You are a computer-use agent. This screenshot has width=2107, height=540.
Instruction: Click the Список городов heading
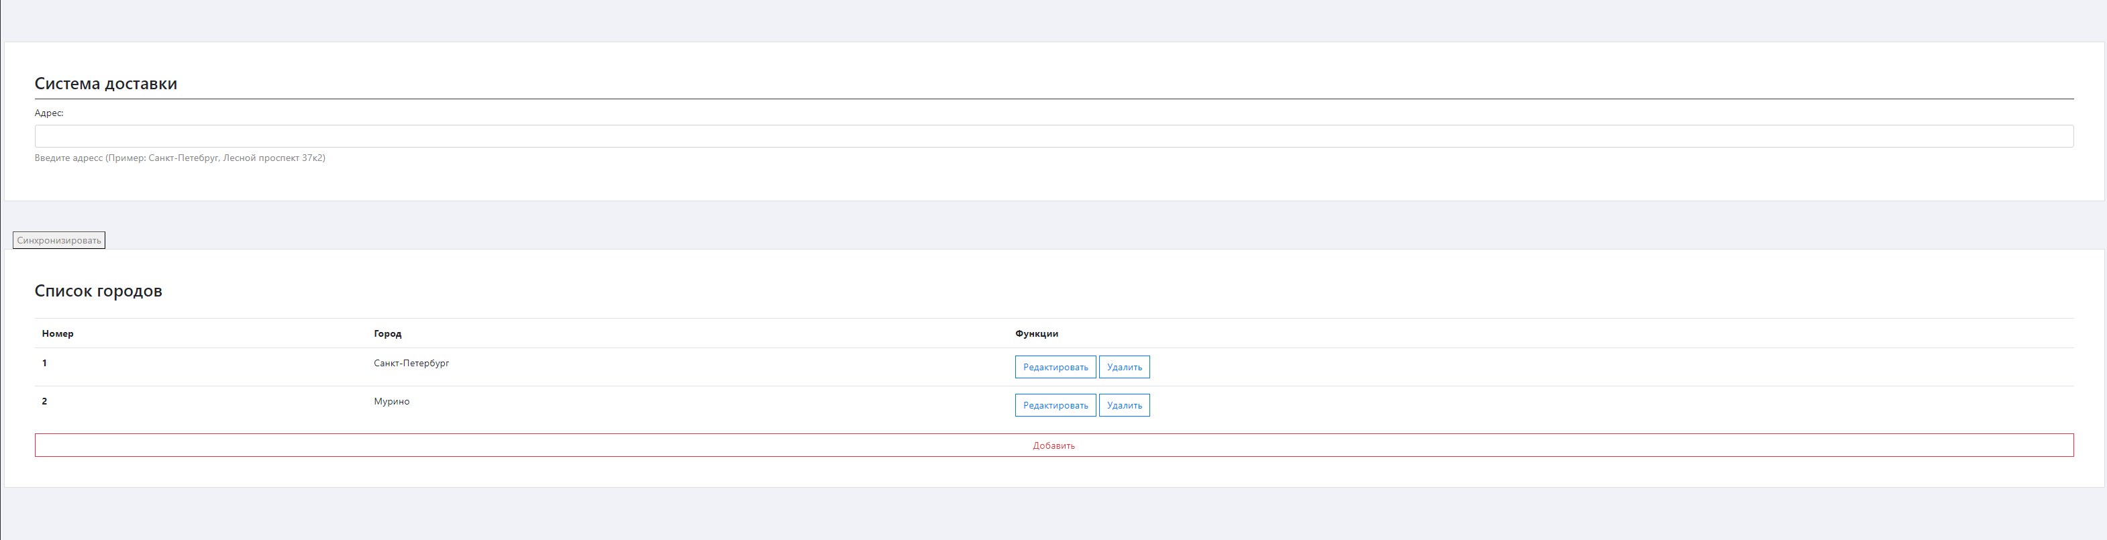coord(98,291)
